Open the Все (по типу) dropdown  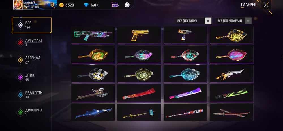pyautogui.click(x=193, y=21)
